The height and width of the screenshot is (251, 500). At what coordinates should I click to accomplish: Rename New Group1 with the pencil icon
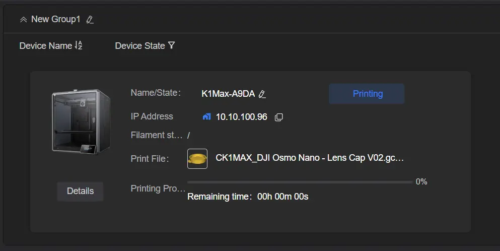click(90, 20)
